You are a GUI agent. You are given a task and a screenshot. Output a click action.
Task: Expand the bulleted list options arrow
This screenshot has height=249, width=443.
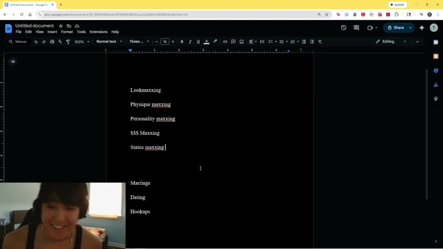tap(287, 41)
